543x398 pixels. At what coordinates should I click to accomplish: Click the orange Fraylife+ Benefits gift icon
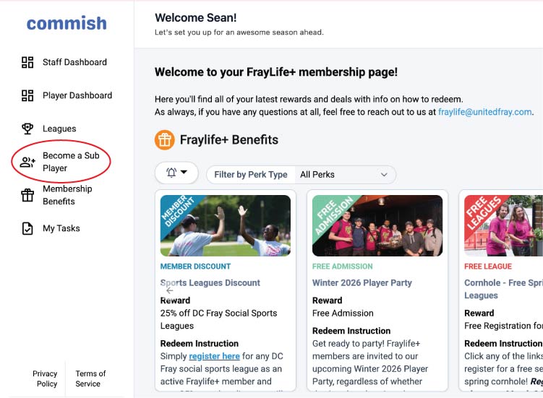[x=164, y=139]
